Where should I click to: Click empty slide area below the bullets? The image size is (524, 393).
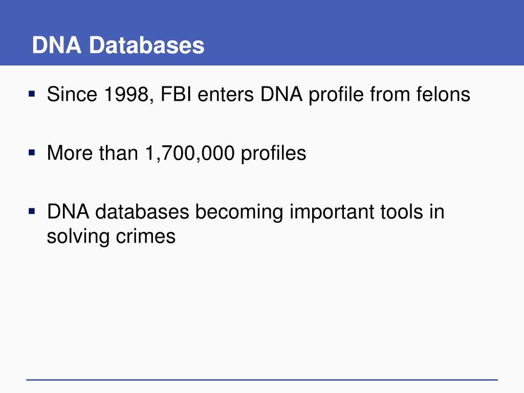[262, 311]
